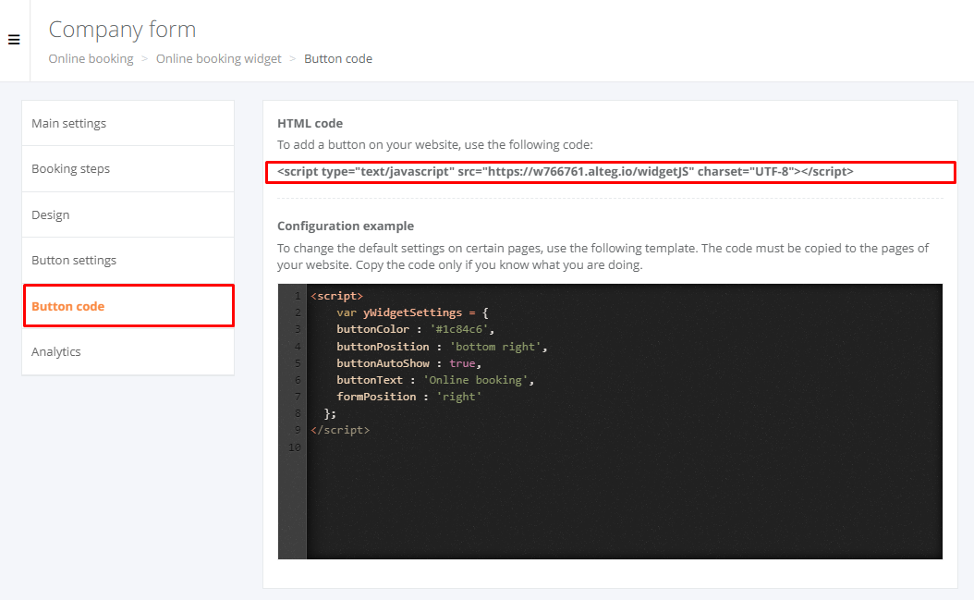
Task: Click the 'Online booking' buttonText value
Action: click(x=478, y=380)
